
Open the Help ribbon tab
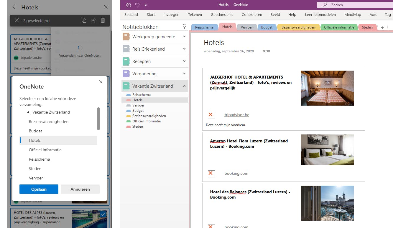point(292,14)
